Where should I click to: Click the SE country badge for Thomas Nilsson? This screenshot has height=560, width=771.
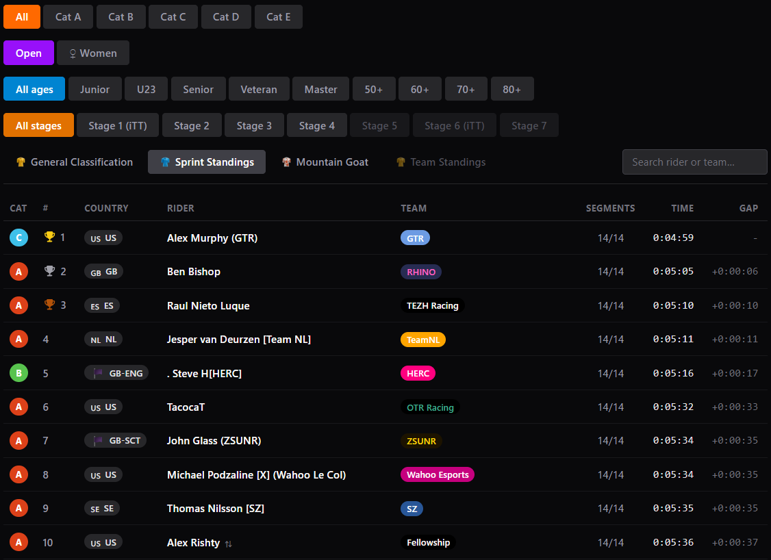pyautogui.click(x=102, y=509)
